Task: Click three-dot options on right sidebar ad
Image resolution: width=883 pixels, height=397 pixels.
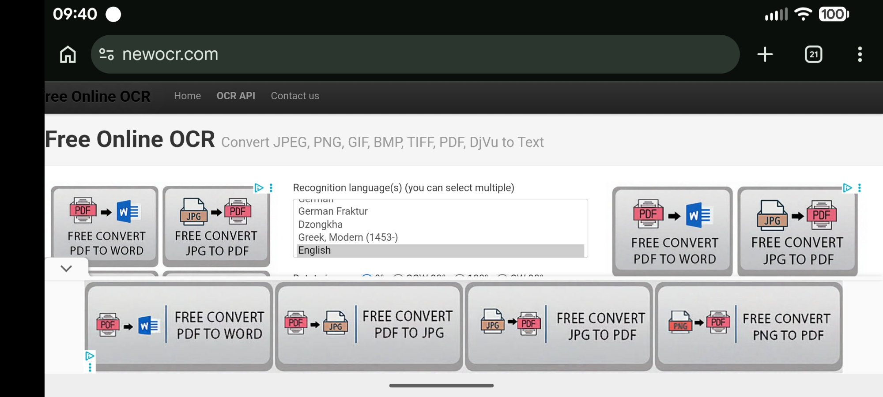Action: (859, 188)
